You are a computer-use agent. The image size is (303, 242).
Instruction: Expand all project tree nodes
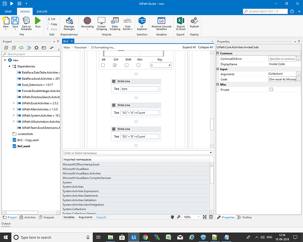(6, 47)
